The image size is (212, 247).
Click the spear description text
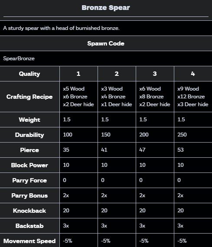[61, 28]
